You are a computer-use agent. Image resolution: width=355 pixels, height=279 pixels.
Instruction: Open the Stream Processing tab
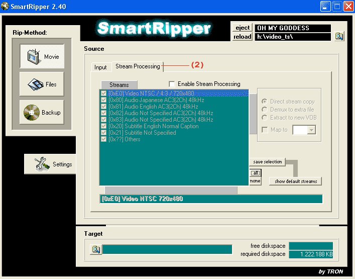coord(138,66)
